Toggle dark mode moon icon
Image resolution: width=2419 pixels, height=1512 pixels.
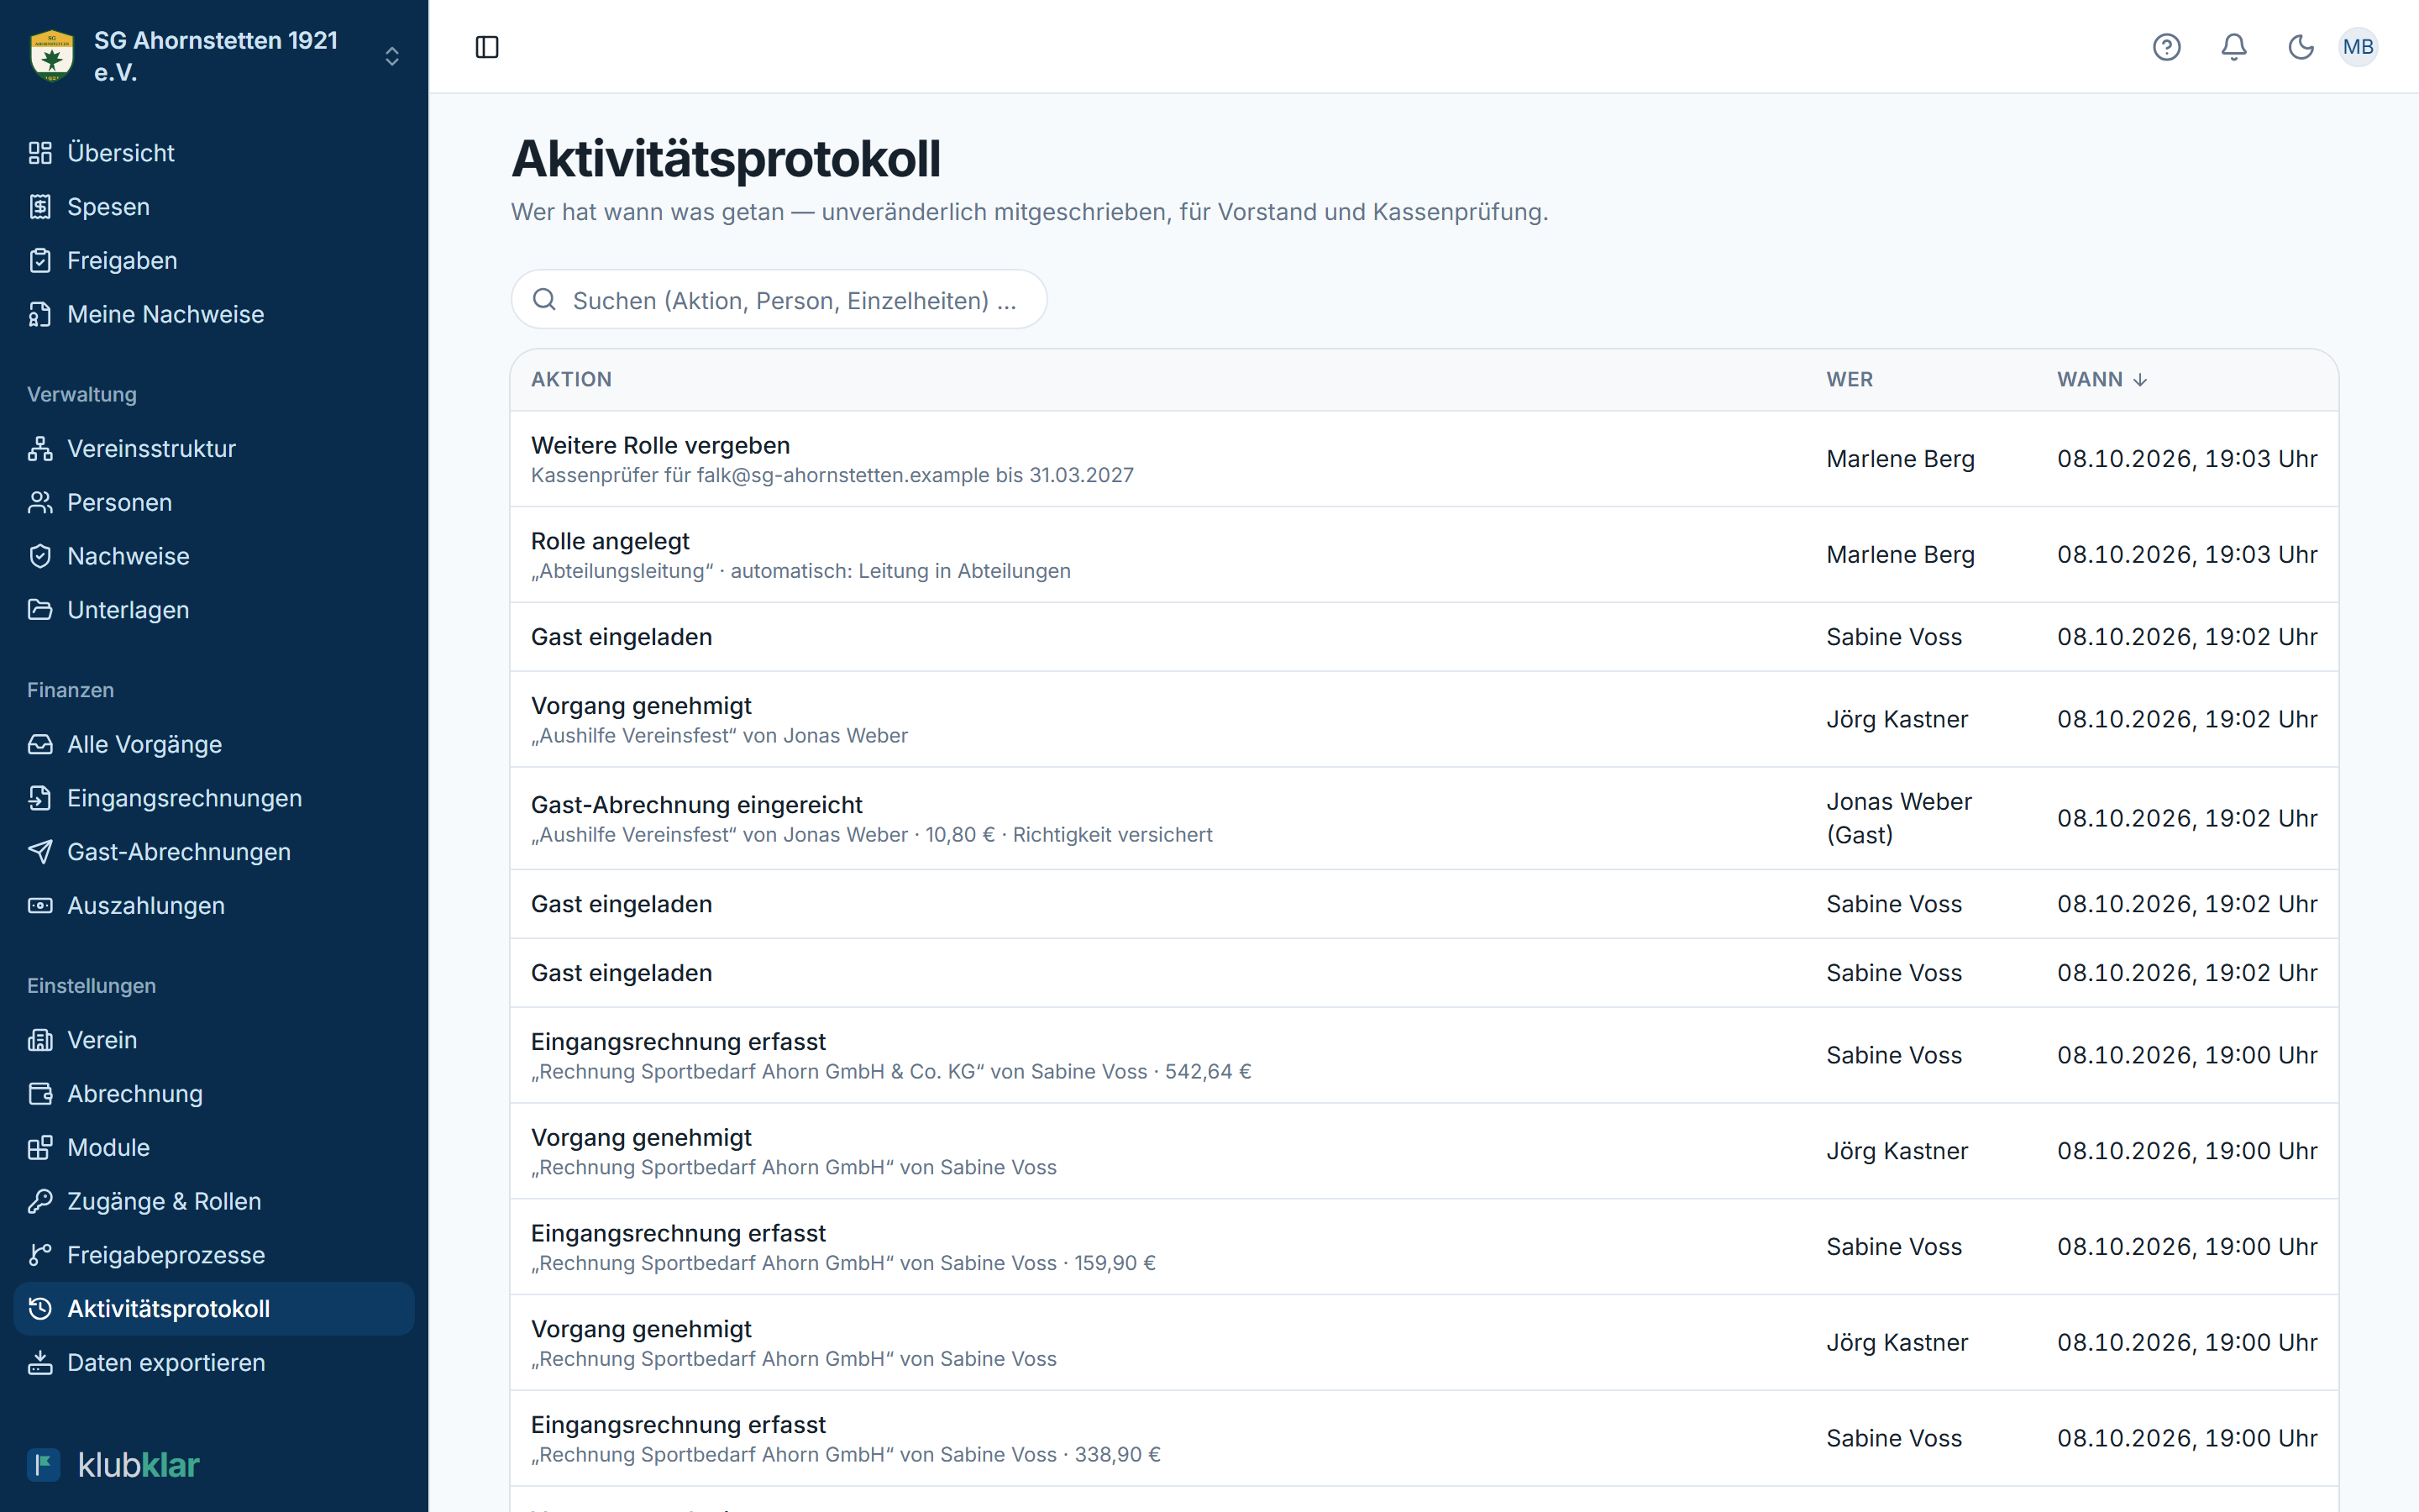point(2301,47)
